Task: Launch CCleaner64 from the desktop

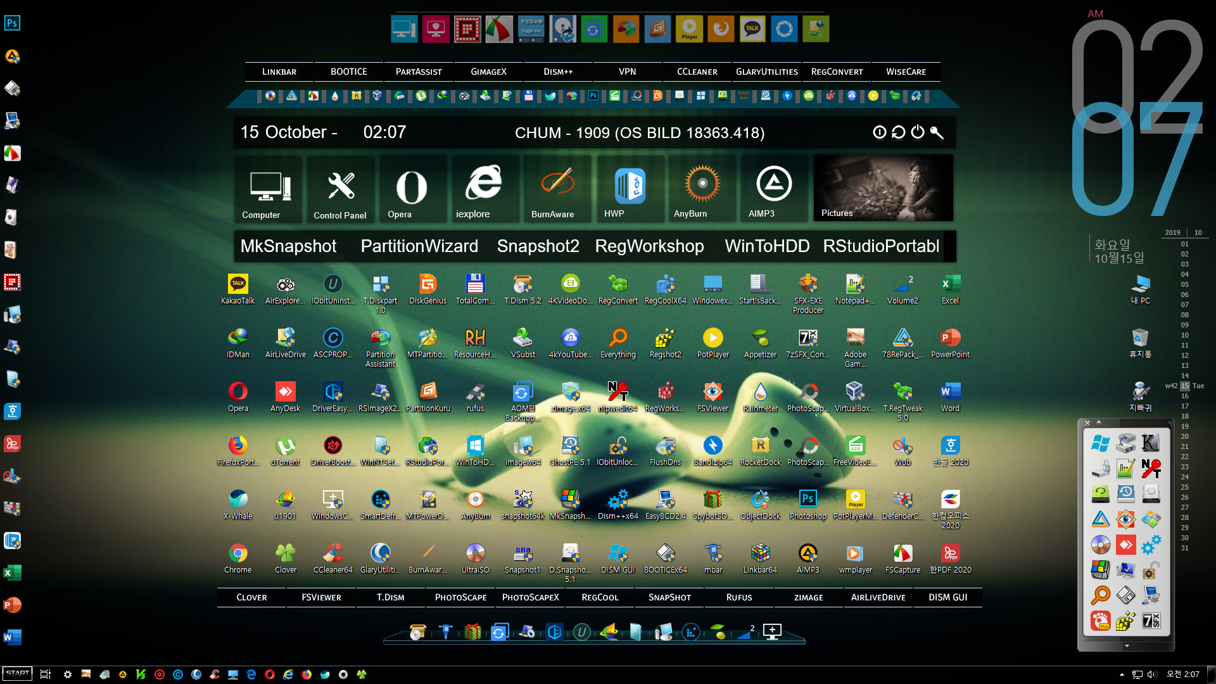Action: click(332, 559)
